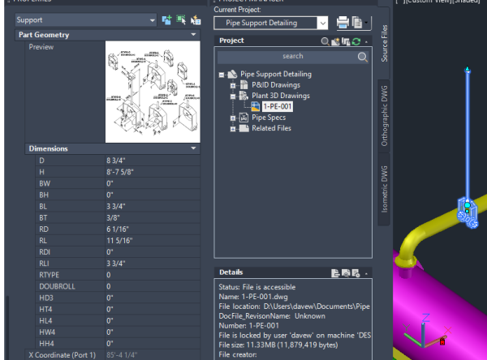Image resolution: width=487 pixels, height=360 pixels.
Task: Click the DOUBROLL value field
Action: coord(153,286)
